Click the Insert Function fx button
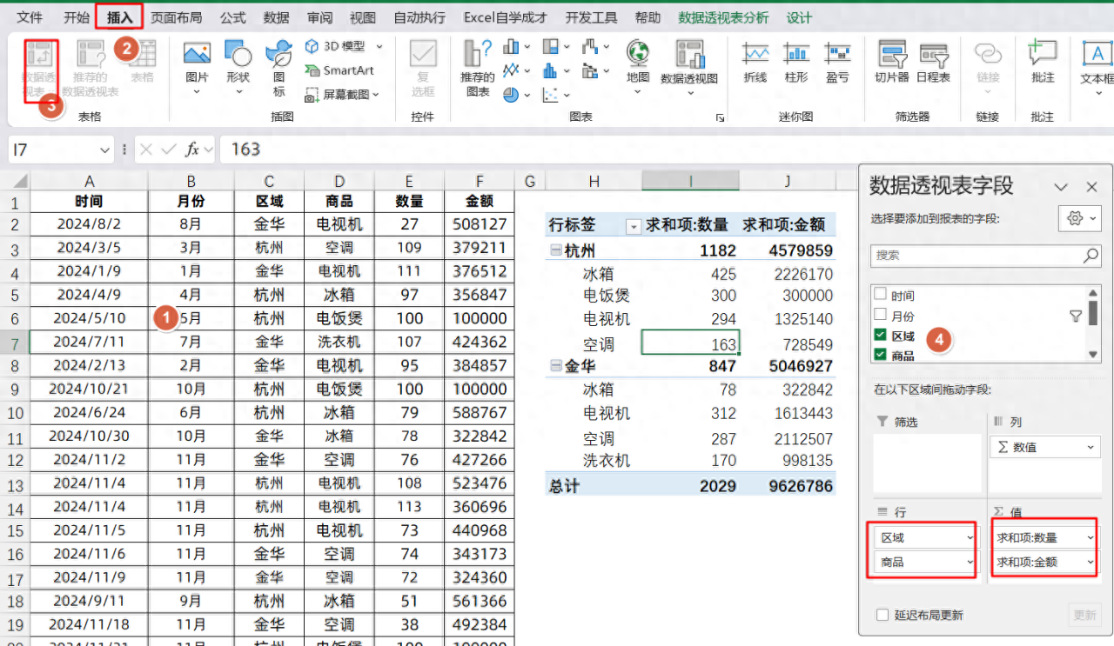The image size is (1114, 646). (192, 150)
